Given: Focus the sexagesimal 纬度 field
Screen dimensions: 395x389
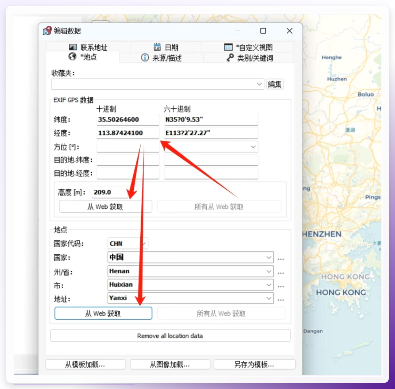Looking at the screenshot, I should click(x=211, y=120).
